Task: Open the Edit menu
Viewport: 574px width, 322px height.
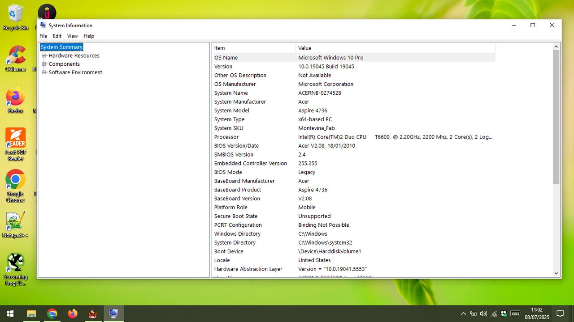Action: (x=57, y=36)
